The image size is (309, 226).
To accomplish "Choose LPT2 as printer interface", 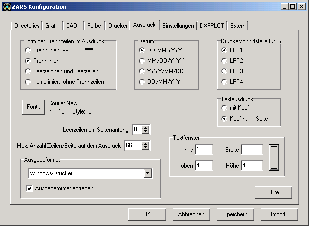I will (225, 61).
